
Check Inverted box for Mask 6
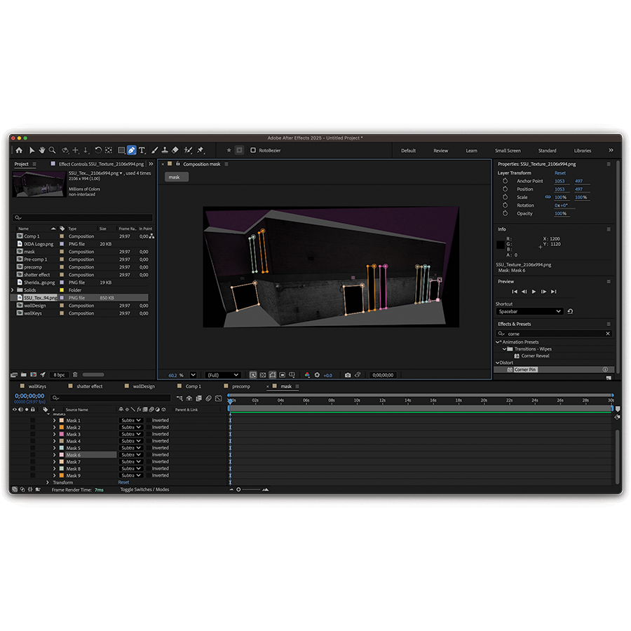[x=149, y=455]
